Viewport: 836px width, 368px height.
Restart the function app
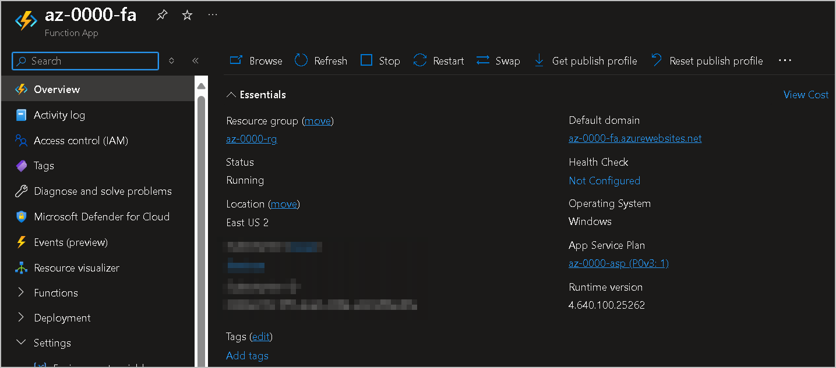449,61
